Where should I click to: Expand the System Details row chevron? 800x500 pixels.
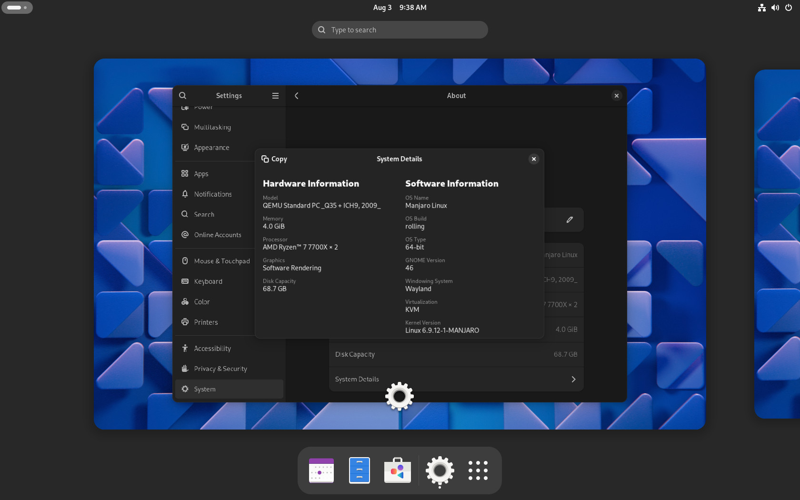573,380
